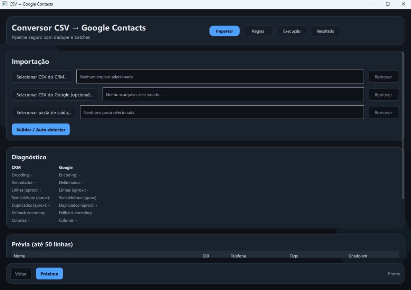Switch to the Execução tab
This screenshot has width=411, height=290.
pos(292,31)
